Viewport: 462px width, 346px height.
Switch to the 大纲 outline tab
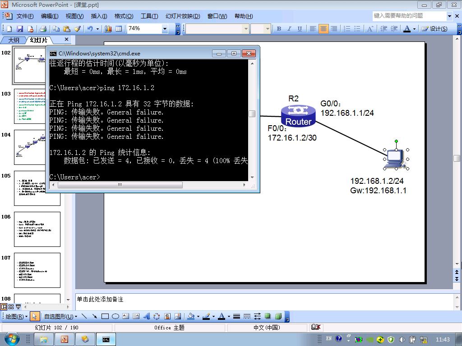14,40
